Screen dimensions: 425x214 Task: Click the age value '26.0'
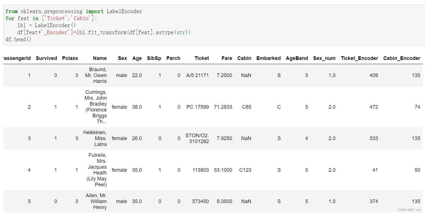pos(137,138)
